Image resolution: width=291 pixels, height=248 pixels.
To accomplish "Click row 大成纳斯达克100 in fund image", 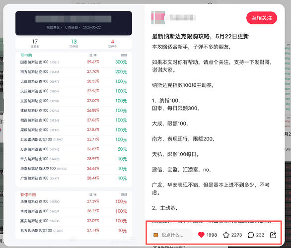I will 73,81.
